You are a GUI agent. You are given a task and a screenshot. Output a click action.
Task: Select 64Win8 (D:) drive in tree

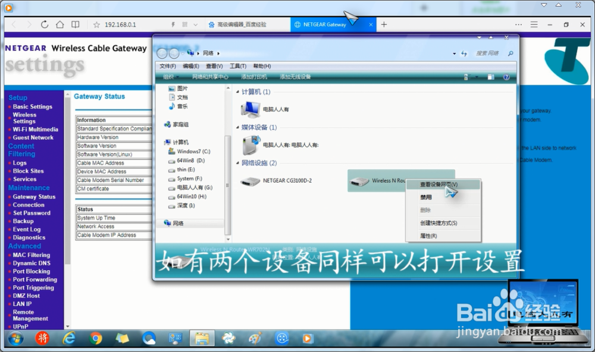coord(187,161)
